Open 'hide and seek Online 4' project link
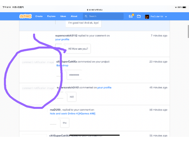Image resolution: width=189 pixels, height=142 pixels. click(72, 114)
